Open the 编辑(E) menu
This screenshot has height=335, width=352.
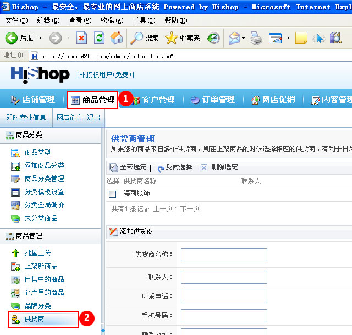coord(48,20)
